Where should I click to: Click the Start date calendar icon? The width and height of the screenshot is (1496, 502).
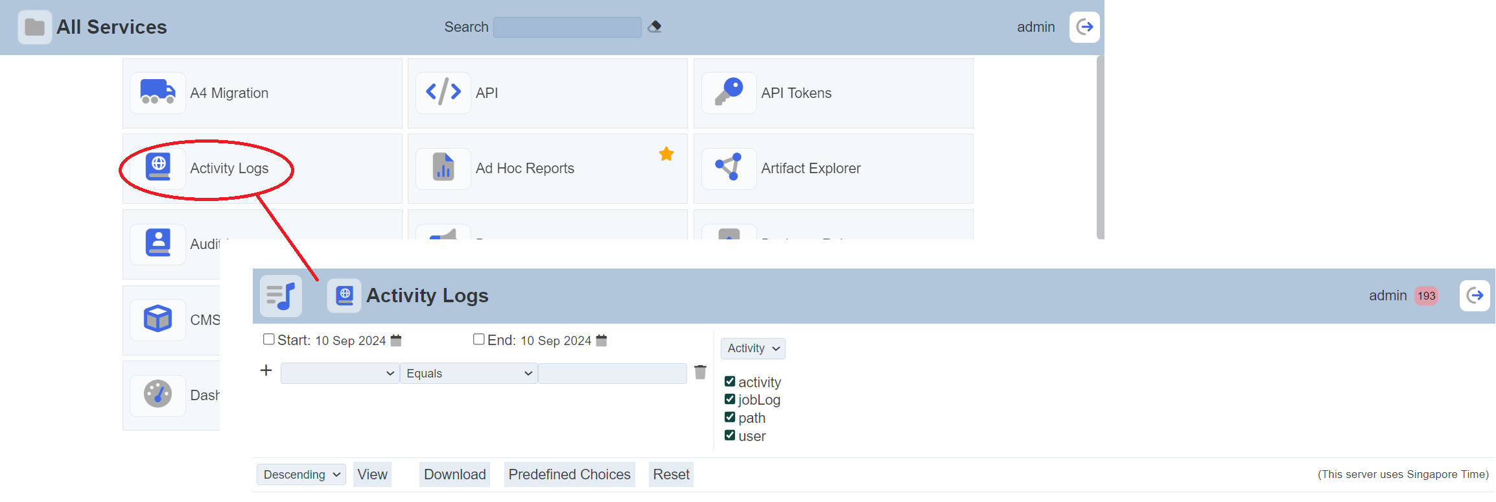click(x=397, y=341)
